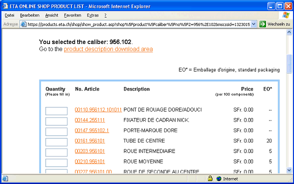Click the 'Price' column header
The height and width of the screenshot is (184, 294).
(x=247, y=89)
